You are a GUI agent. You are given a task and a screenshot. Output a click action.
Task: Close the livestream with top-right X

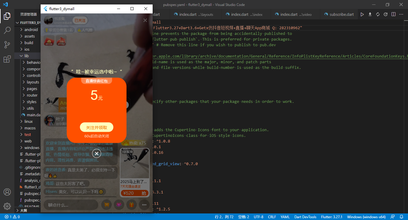(145, 20)
